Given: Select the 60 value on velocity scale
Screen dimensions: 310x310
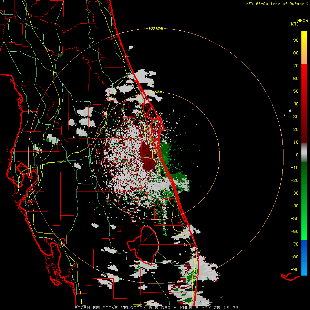Looking at the screenshot, I should click(296, 78).
